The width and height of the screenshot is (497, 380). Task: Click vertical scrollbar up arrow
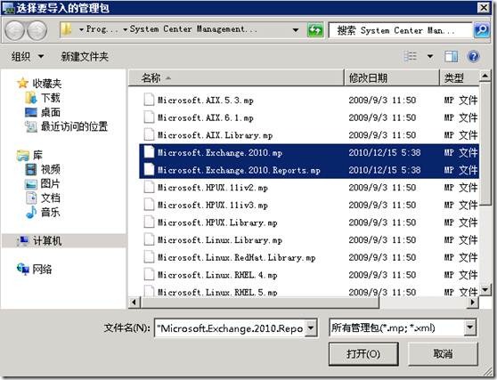click(485, 76)
